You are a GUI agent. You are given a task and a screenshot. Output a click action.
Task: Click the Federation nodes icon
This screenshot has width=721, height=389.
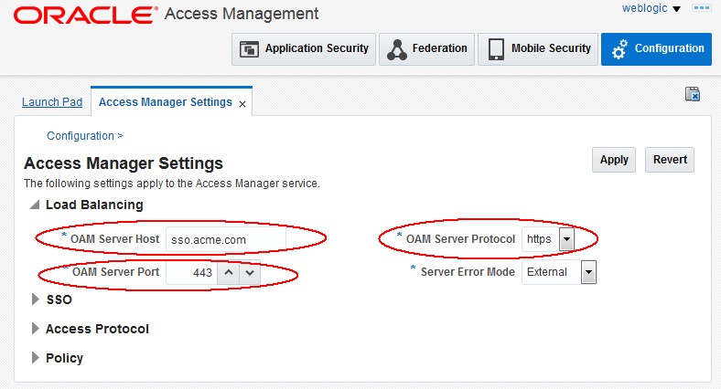point(397,49)
